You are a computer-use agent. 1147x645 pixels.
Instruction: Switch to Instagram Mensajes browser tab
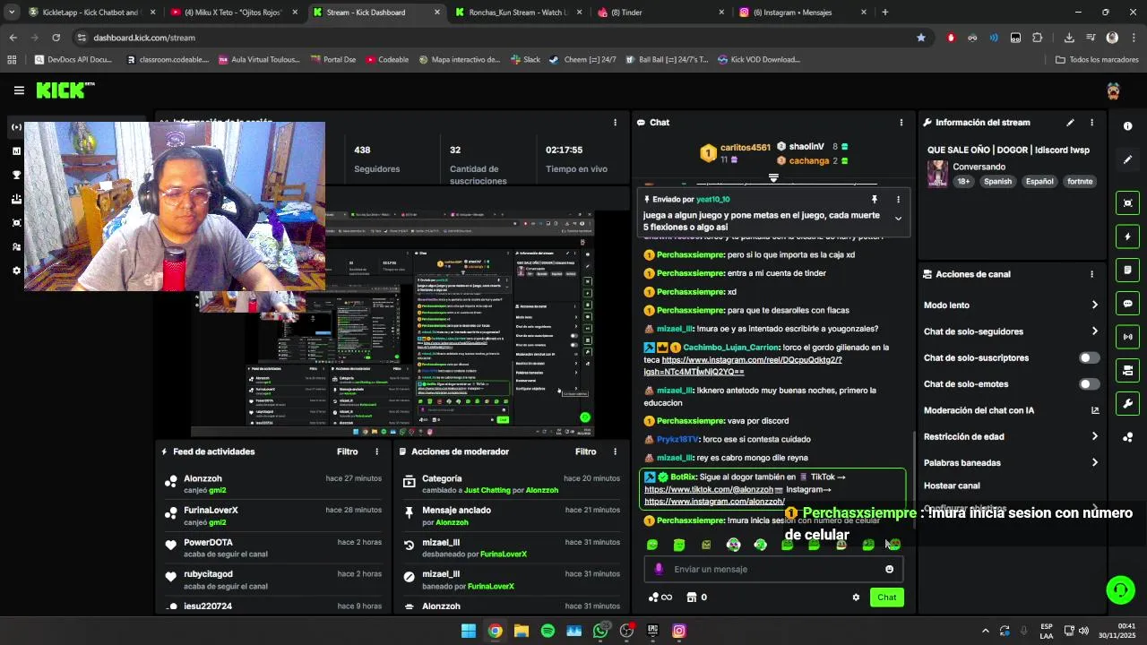[801, 13]
